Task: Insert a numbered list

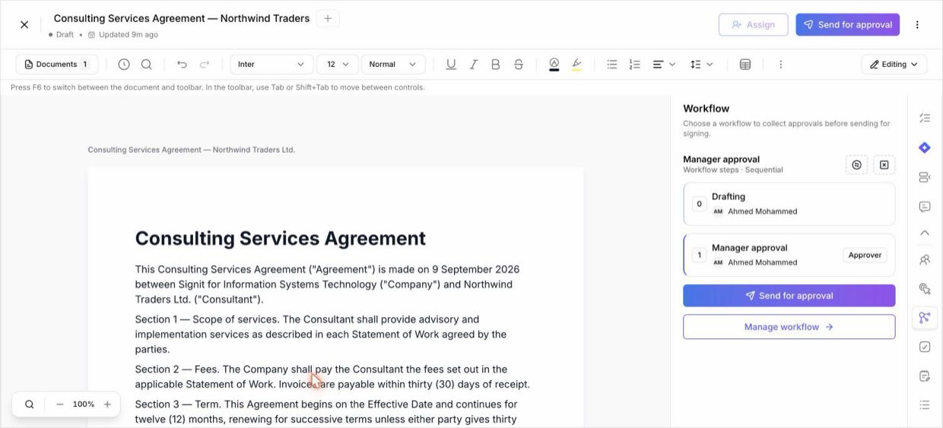Action: pyautogui.click(x=635, y=65)
